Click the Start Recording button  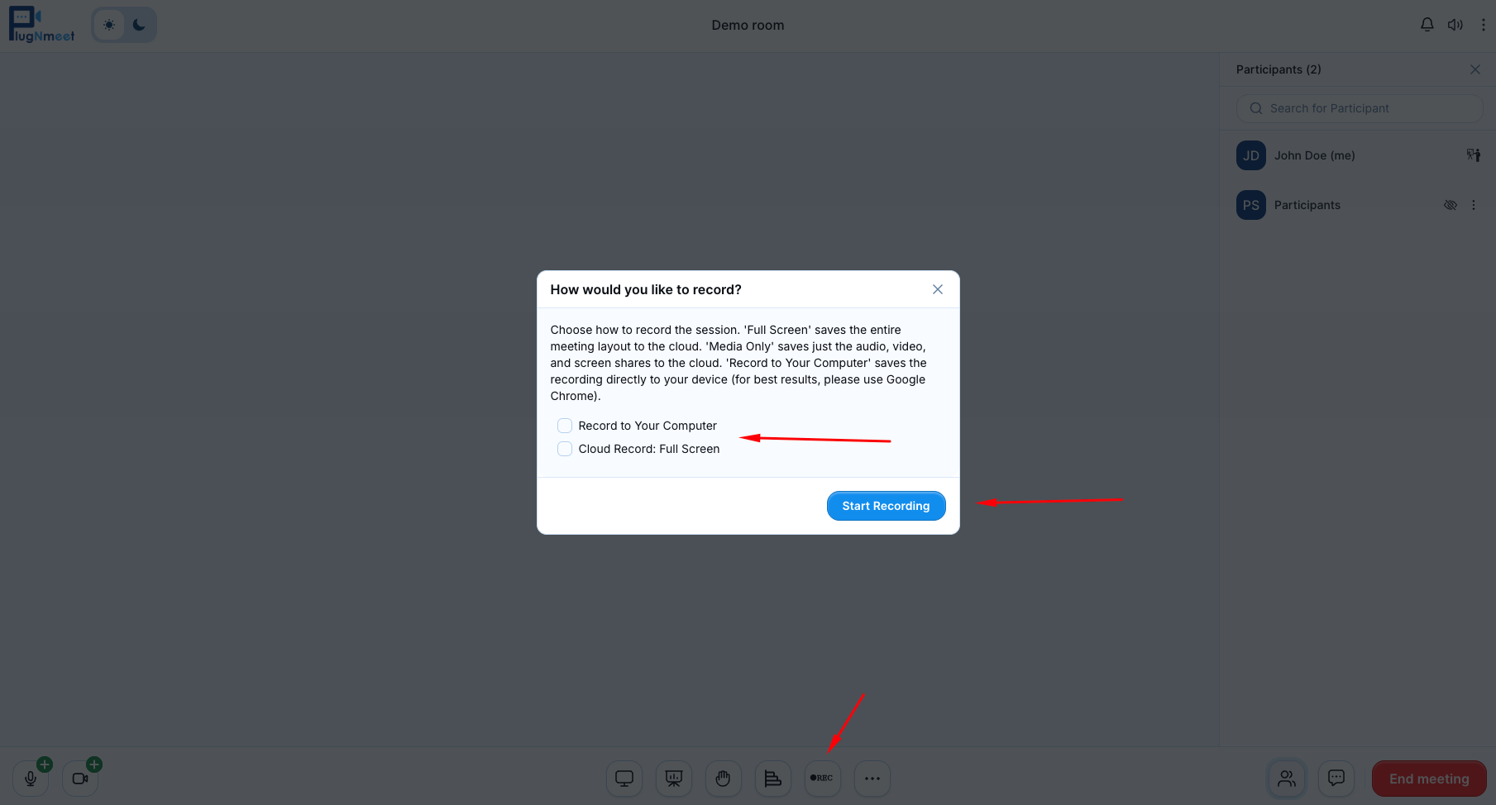click(x=886, y=506)
